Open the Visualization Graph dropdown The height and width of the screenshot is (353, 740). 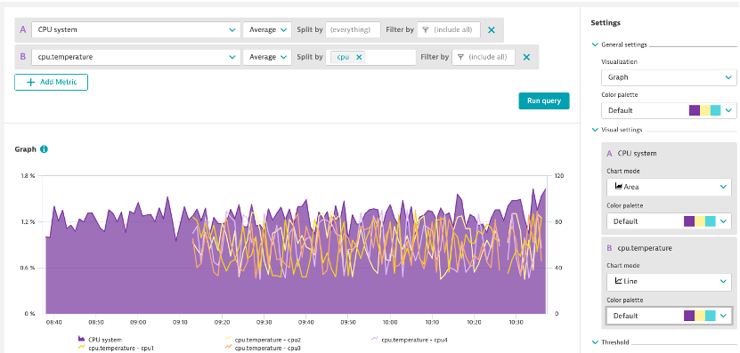pos(669,77)
